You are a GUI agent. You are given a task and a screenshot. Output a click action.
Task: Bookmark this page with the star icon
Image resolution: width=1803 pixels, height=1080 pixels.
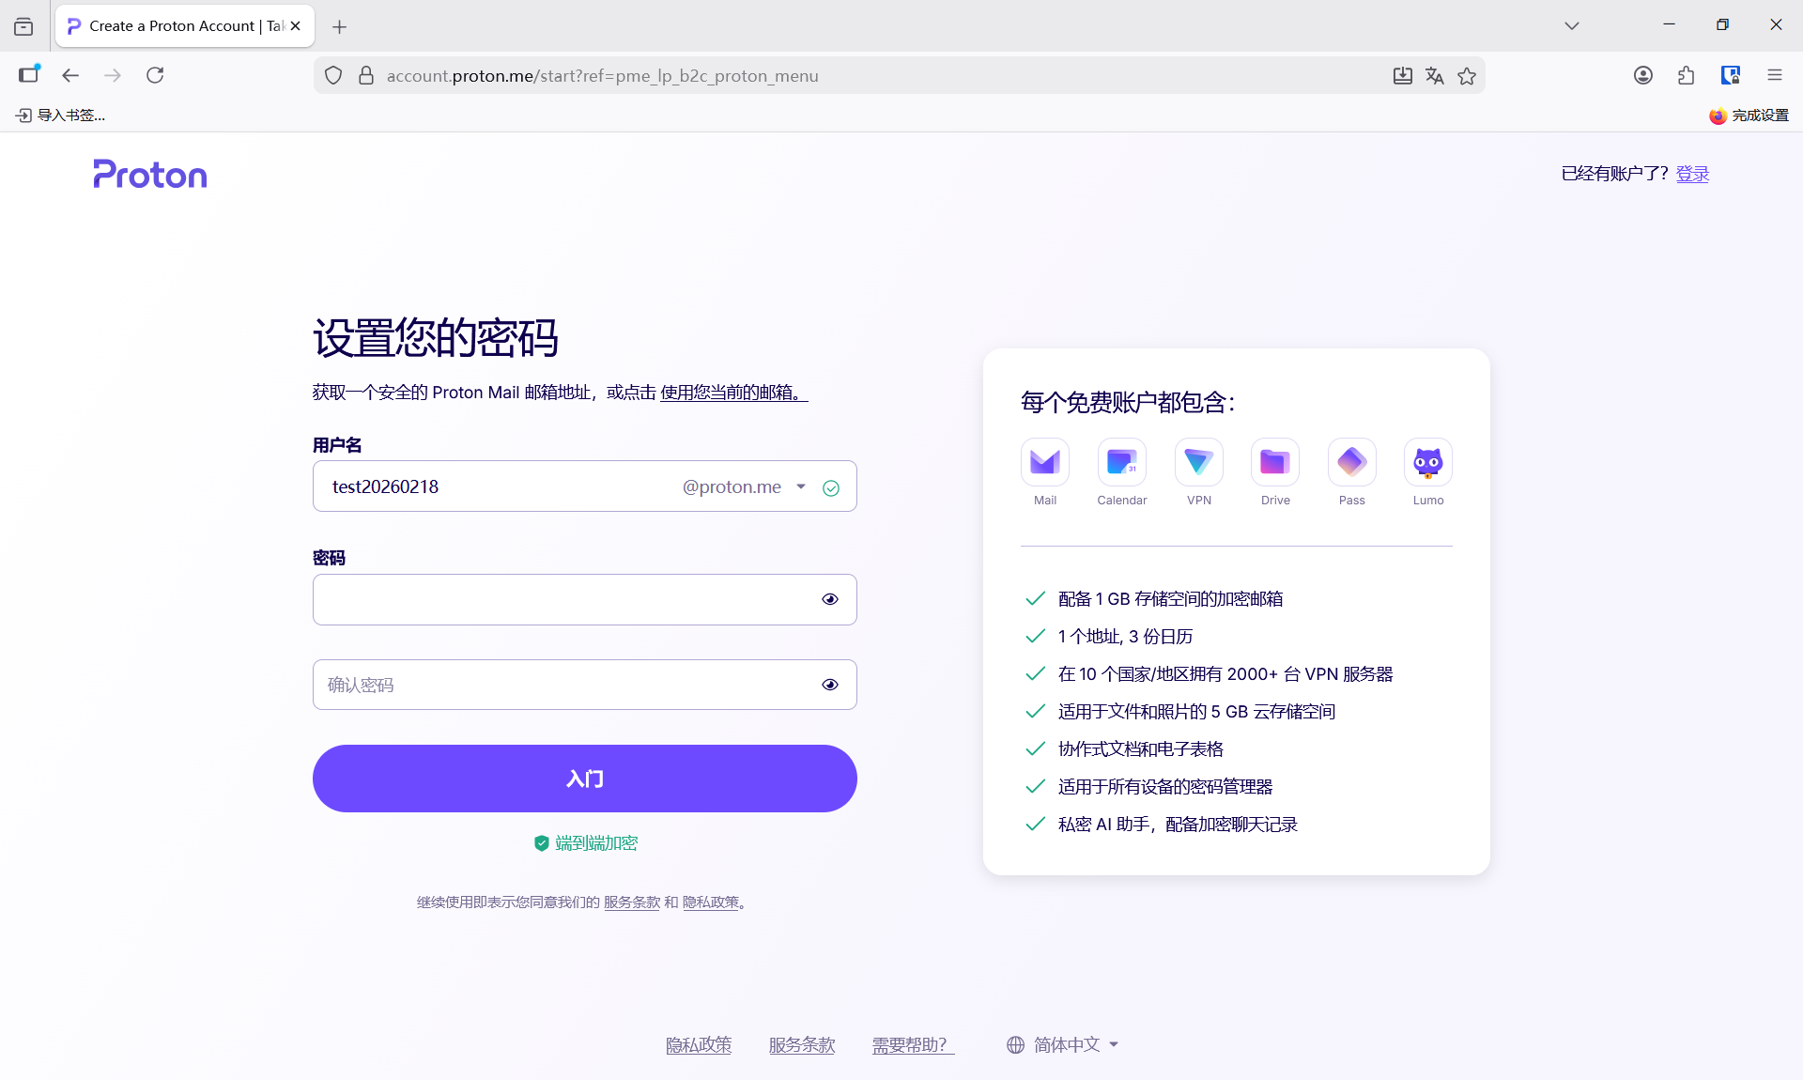coord(1467,76)
